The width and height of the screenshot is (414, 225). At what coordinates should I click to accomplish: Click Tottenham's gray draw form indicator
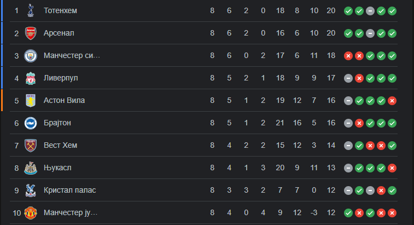tap(370, 11)
